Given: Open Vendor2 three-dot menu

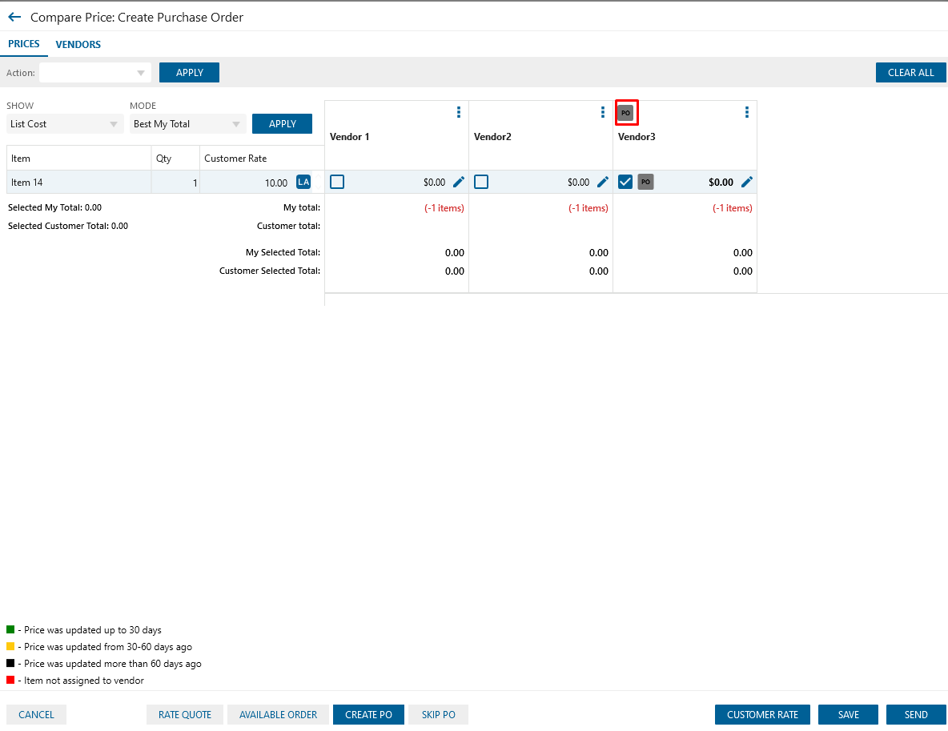Looking at the screenshot, I should tap(602, 112).
